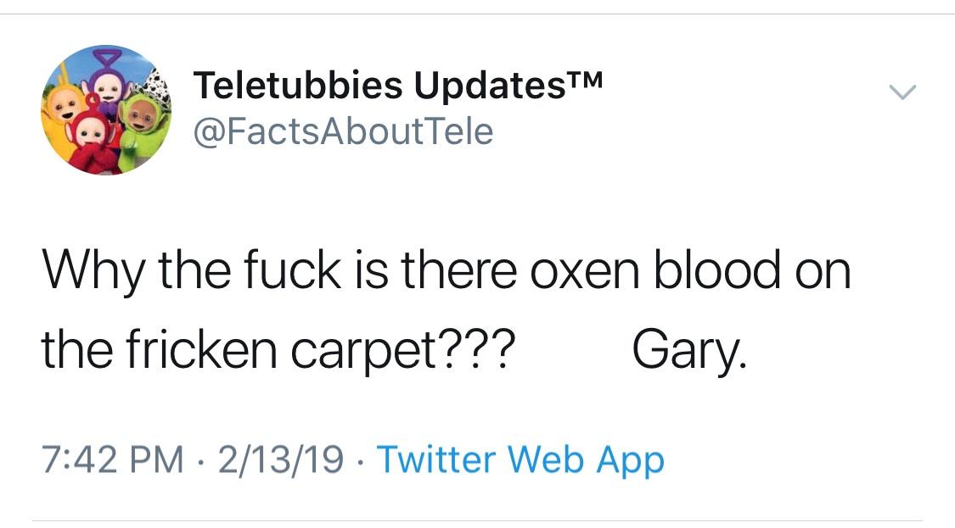Select the 7:42 PM timestamp
The image size is (955, 528).
[x=113, y=459]
